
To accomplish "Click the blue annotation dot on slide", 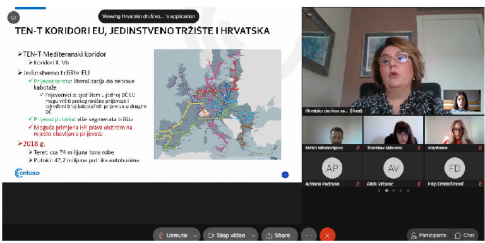I will point(285,175).
